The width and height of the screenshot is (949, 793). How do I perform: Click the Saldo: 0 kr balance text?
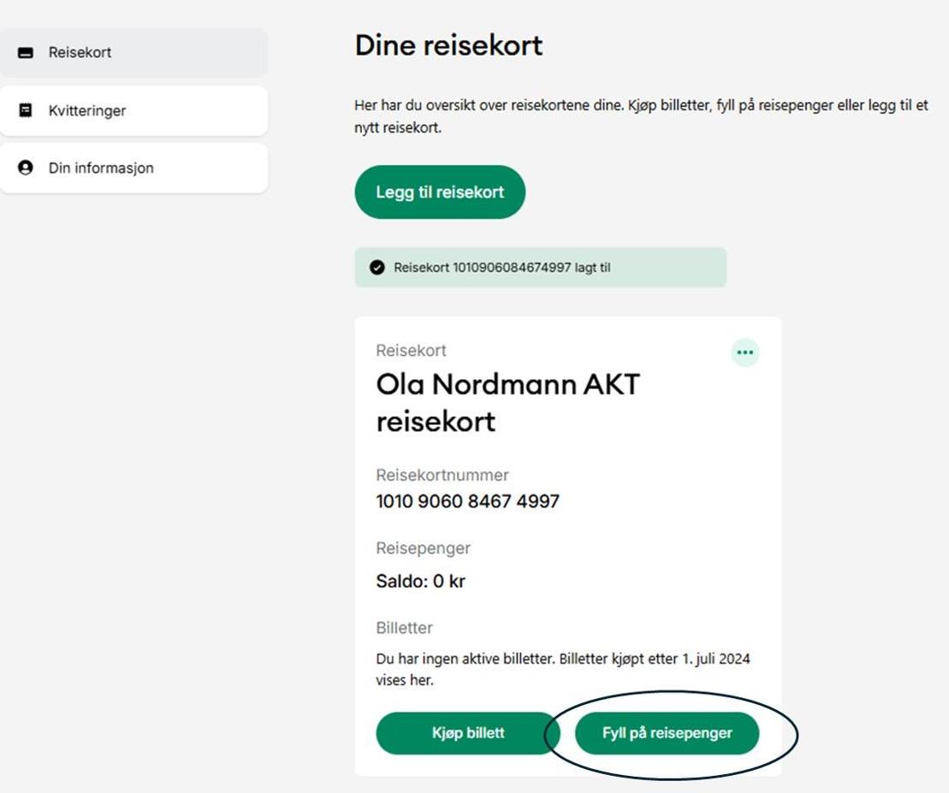pos(420,582)
